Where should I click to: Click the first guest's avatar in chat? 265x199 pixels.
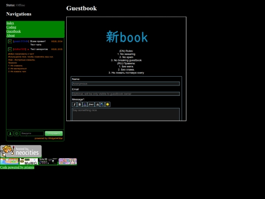click(10, 41)
